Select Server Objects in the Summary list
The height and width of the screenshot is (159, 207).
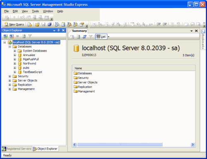click(x=88, y=82)
